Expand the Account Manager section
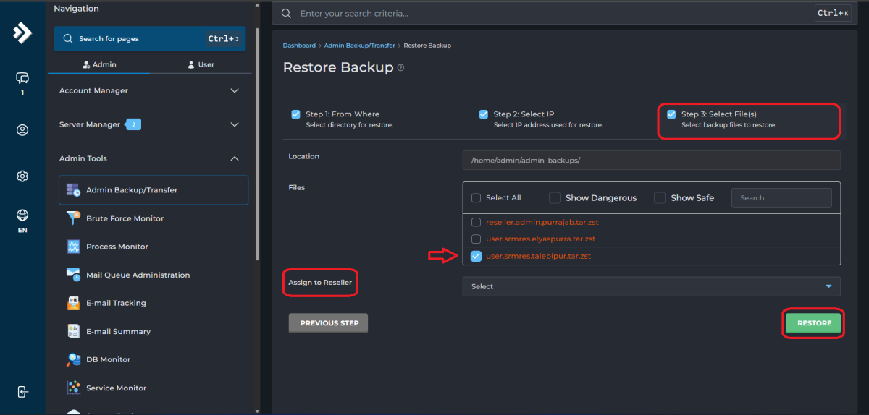869x415 pixels. [234, 91]
